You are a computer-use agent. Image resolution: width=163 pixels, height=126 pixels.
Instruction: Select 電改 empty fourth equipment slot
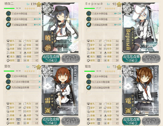(103, 93)
